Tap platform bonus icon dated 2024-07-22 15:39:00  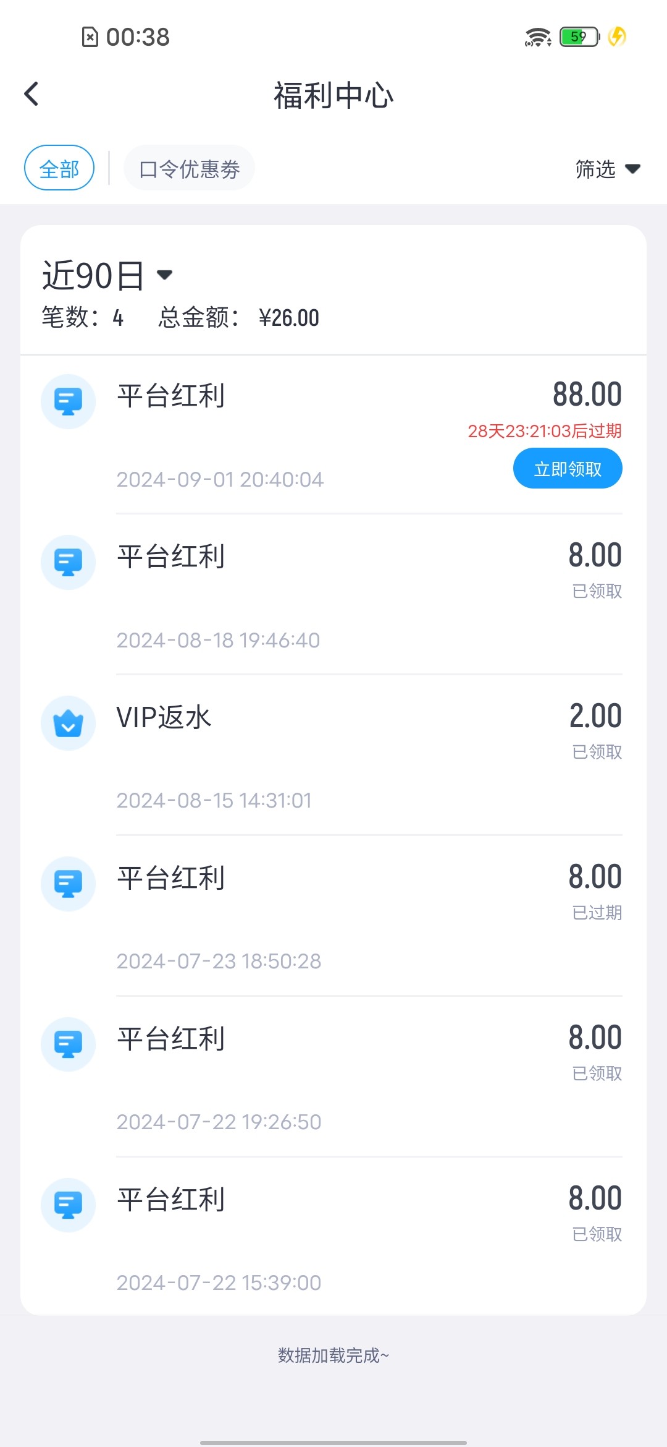[68, 1205]
